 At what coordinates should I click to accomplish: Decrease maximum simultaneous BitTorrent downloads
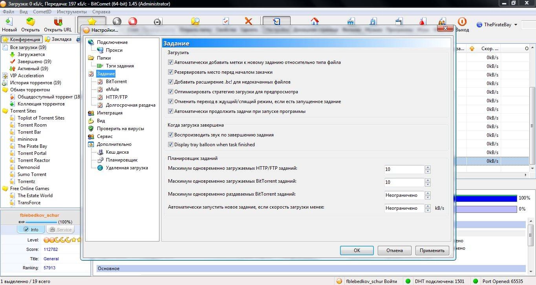point(428,185)
